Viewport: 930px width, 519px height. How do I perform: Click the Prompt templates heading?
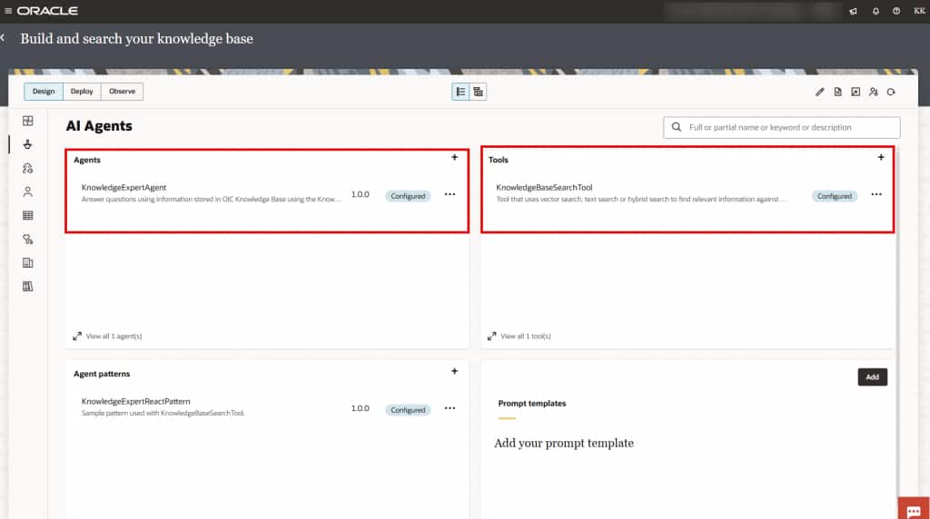[x=532, y=404]
